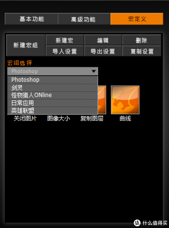Image resolution: width=169 pixels, height=228 pixels.
Task: Click the partially hidden 复制图层 macro icon
Action: [102, 100]
